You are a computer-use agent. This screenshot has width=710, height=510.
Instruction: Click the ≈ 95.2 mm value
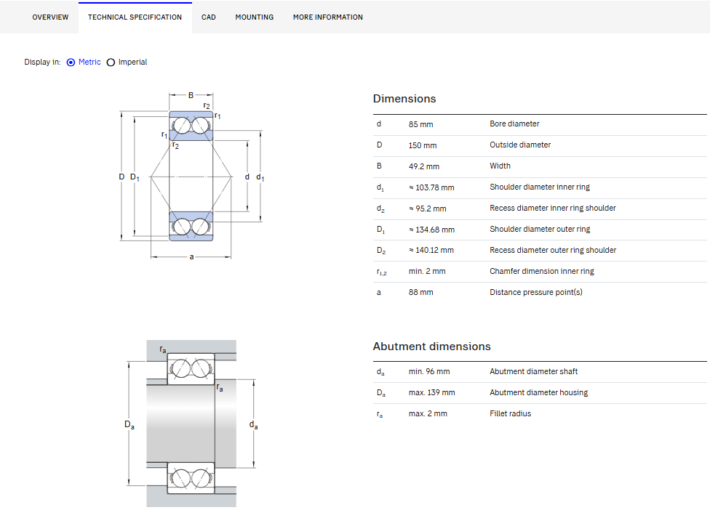point(428,209)
